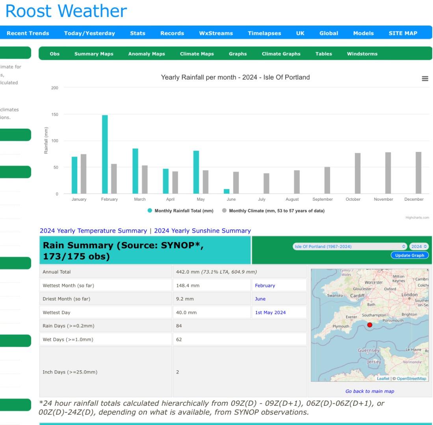Click the February wettest month link

(265, 286)
